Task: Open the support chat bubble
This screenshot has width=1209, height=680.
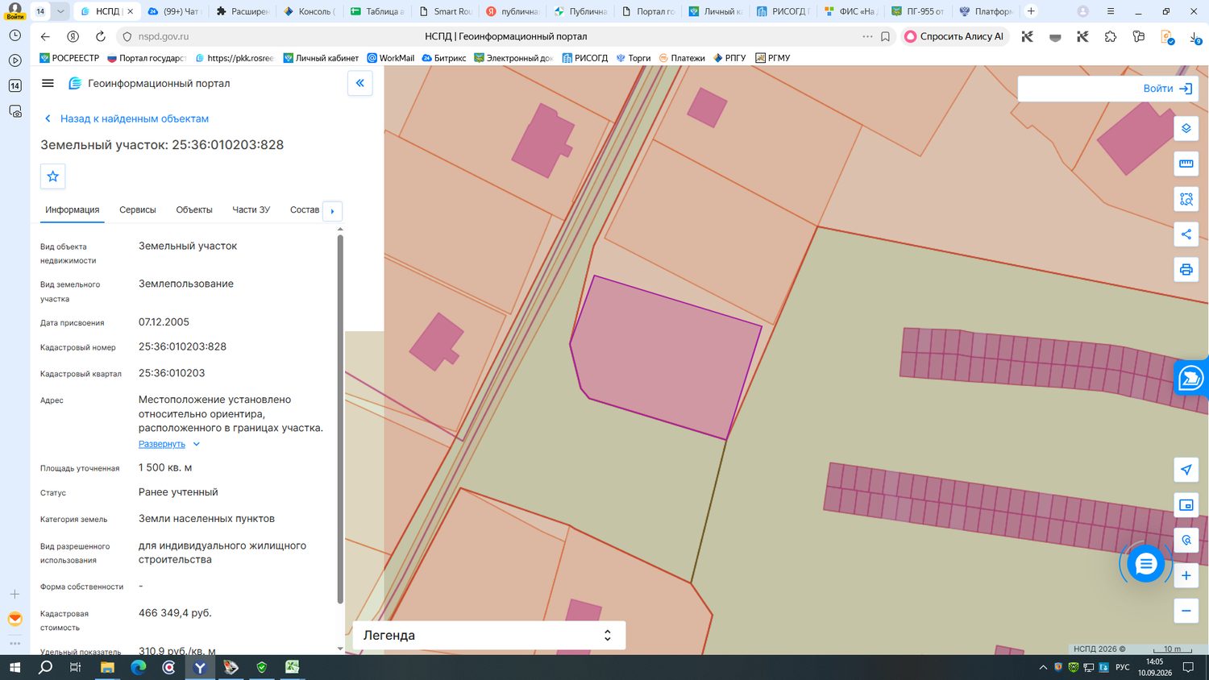Action: click(x=1145, y=564)
